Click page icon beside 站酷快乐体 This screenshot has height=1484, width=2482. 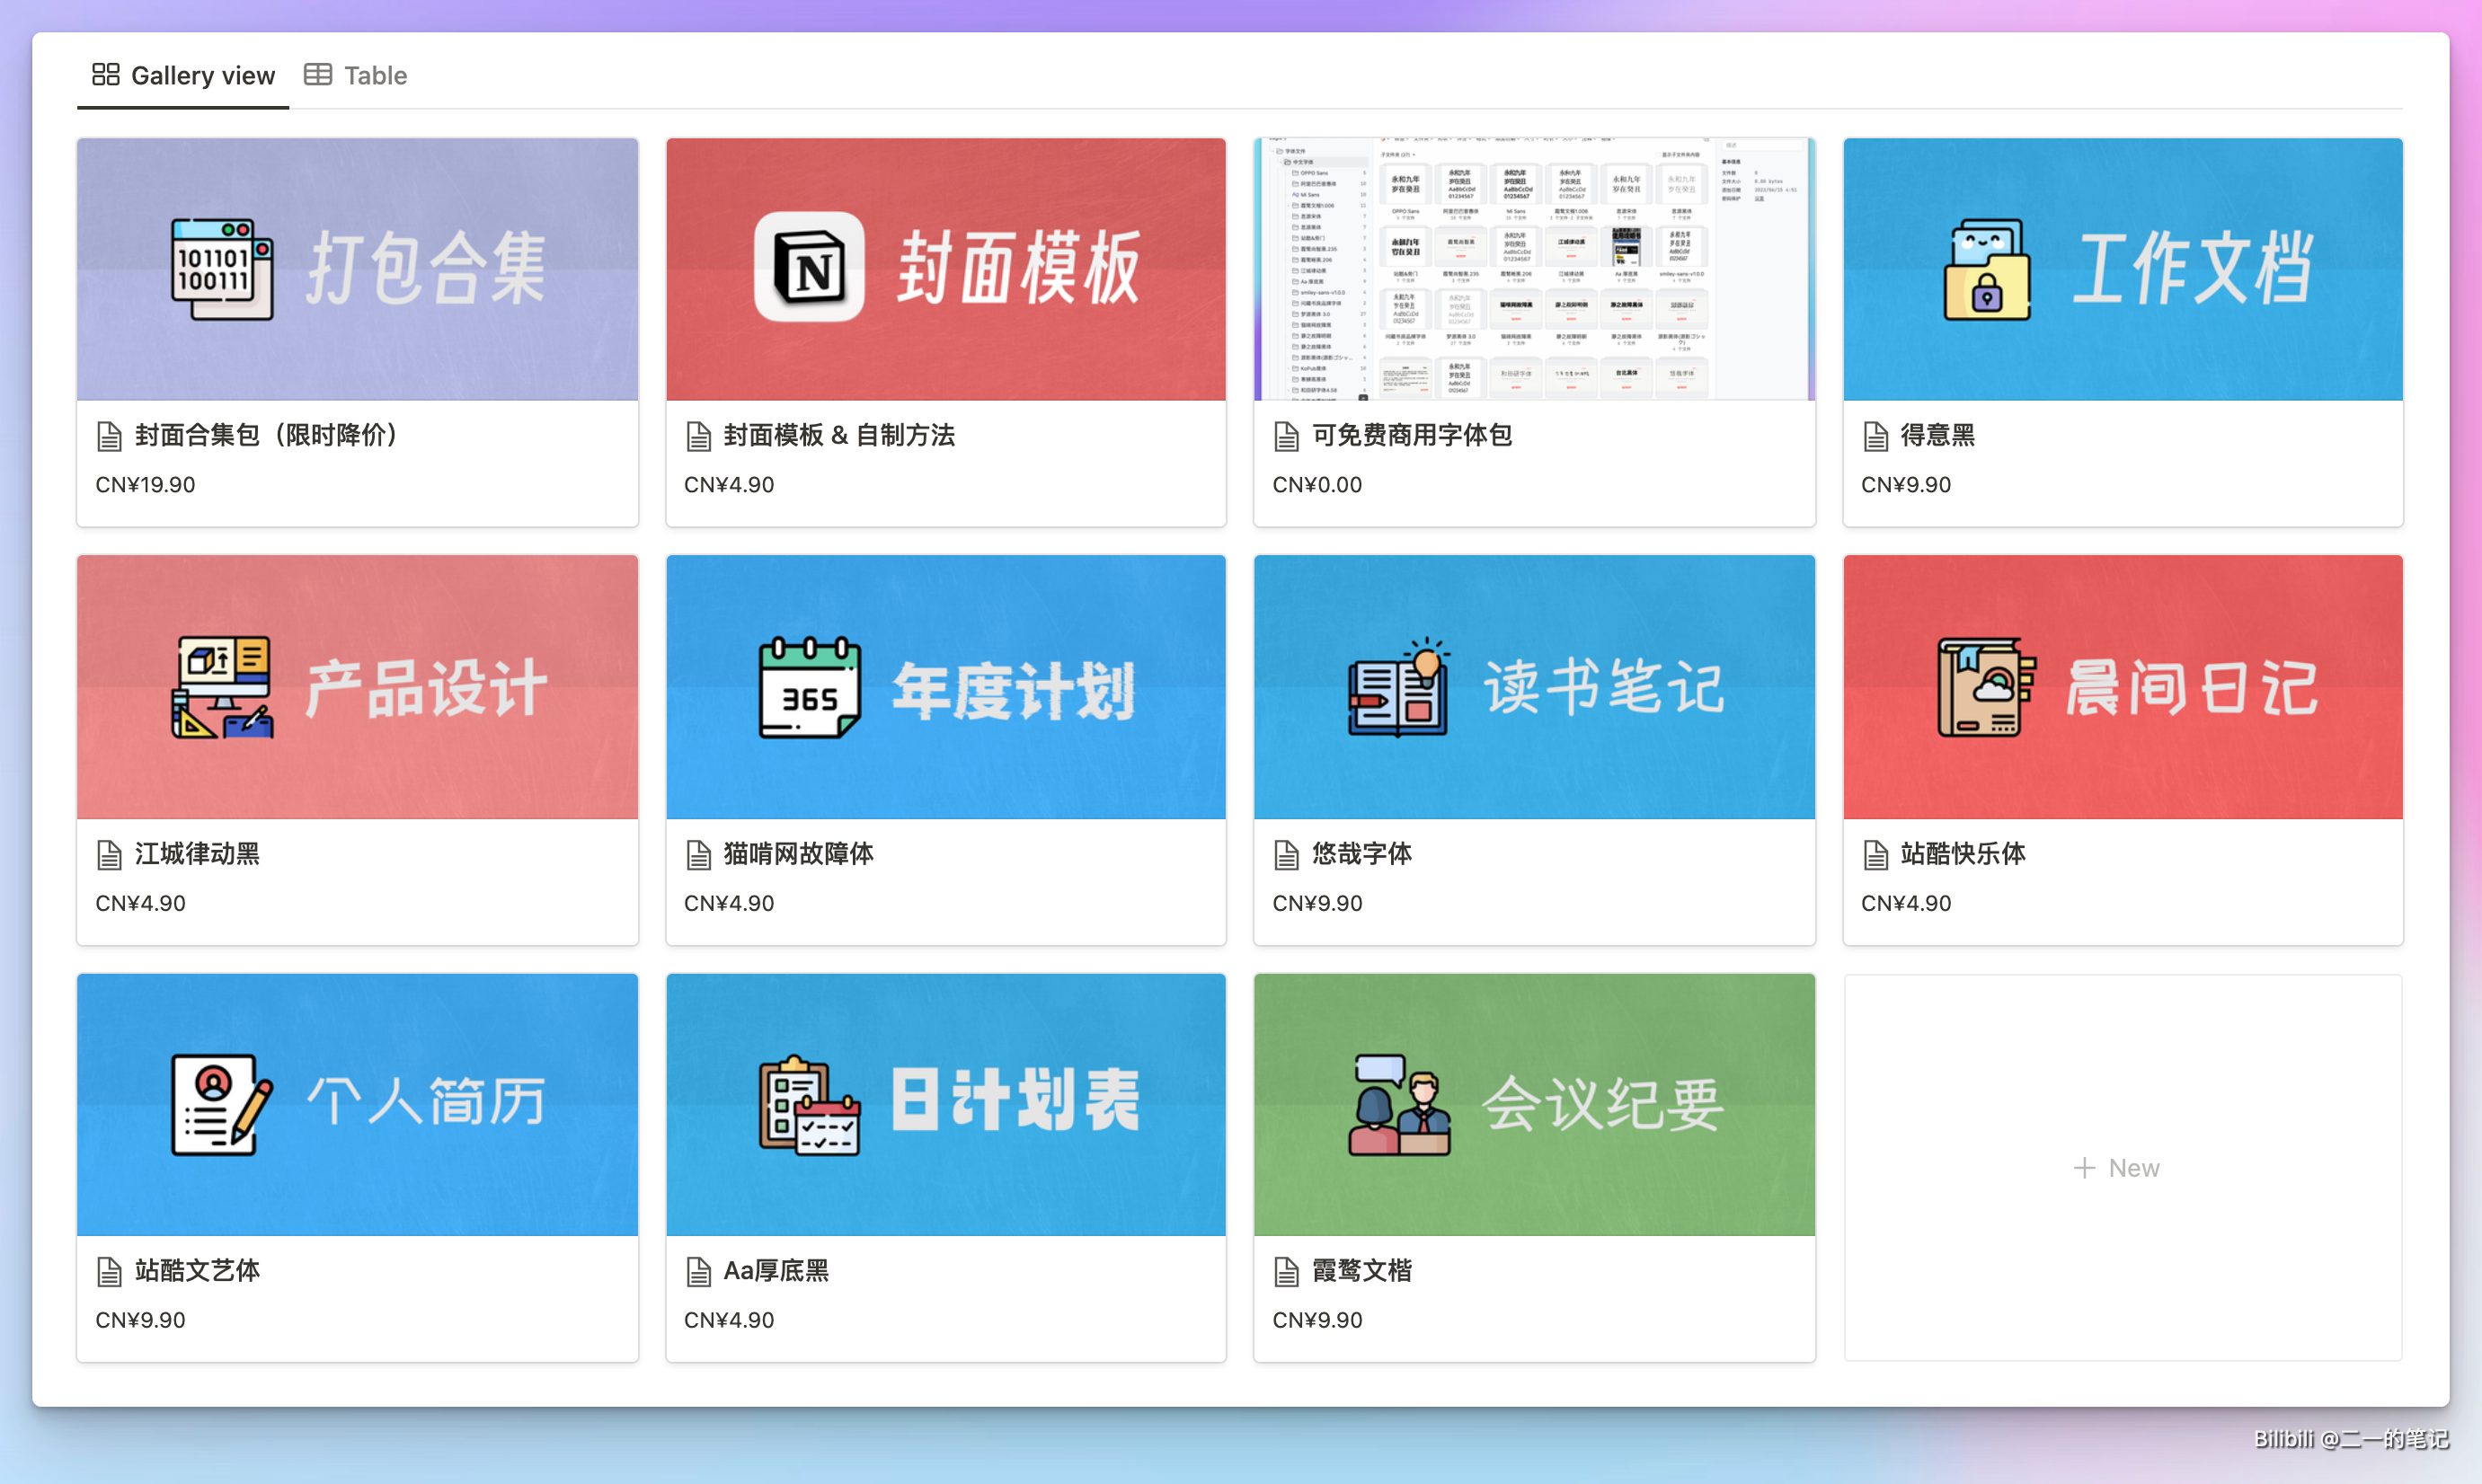[x=1875, y=854]
